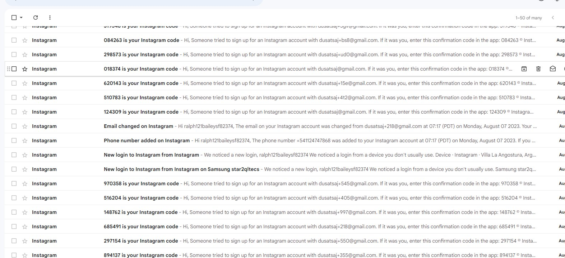The image size is (565, 258).
Task: Star the 018374 Instagram code email
Action: click(x=25, y=69)
